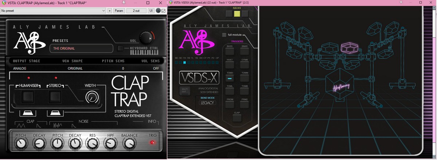Open THE ORIGINAL presets field
This screenshot has width=437, height=160.
(82, 48)
